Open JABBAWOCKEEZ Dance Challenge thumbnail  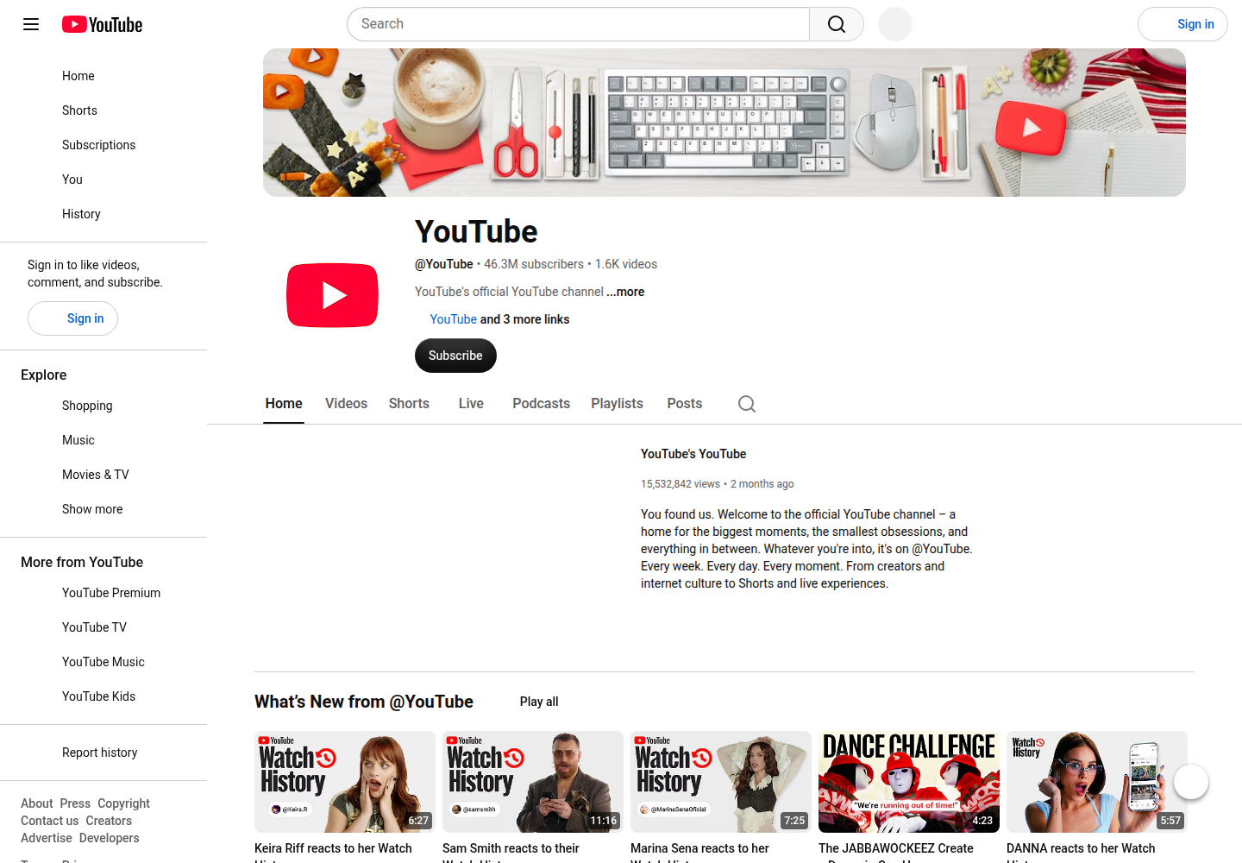coord(909,782)
